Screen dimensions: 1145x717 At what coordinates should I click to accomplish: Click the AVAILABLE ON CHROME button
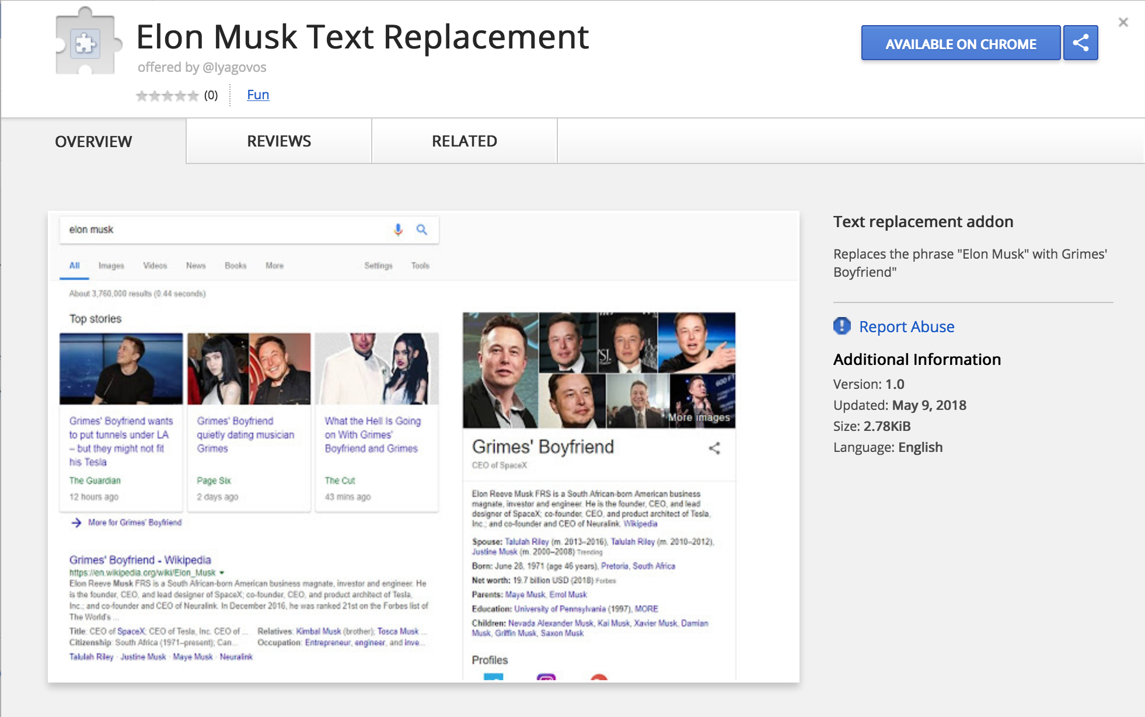coord(961,43)
